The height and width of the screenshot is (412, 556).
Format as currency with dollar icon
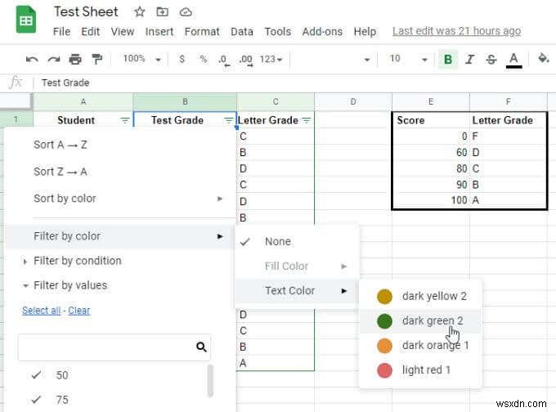coord(182,59)
